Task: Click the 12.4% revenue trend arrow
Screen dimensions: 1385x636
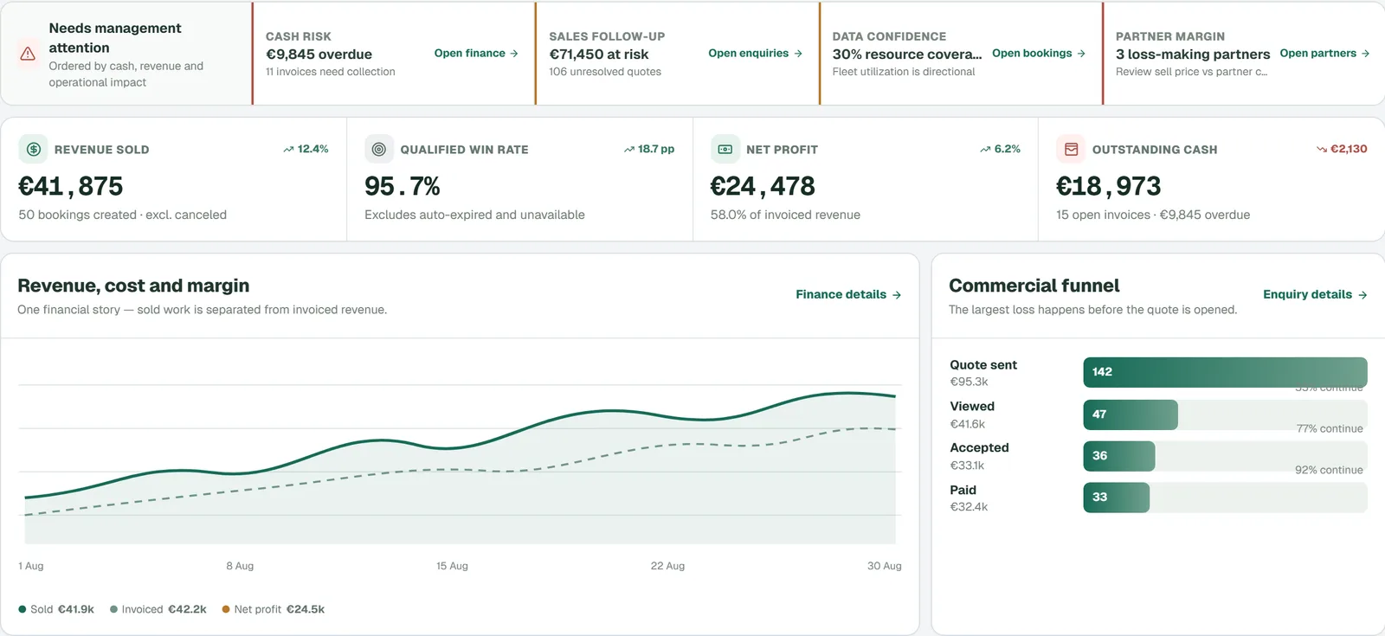Action: click(x=288, y=149)
